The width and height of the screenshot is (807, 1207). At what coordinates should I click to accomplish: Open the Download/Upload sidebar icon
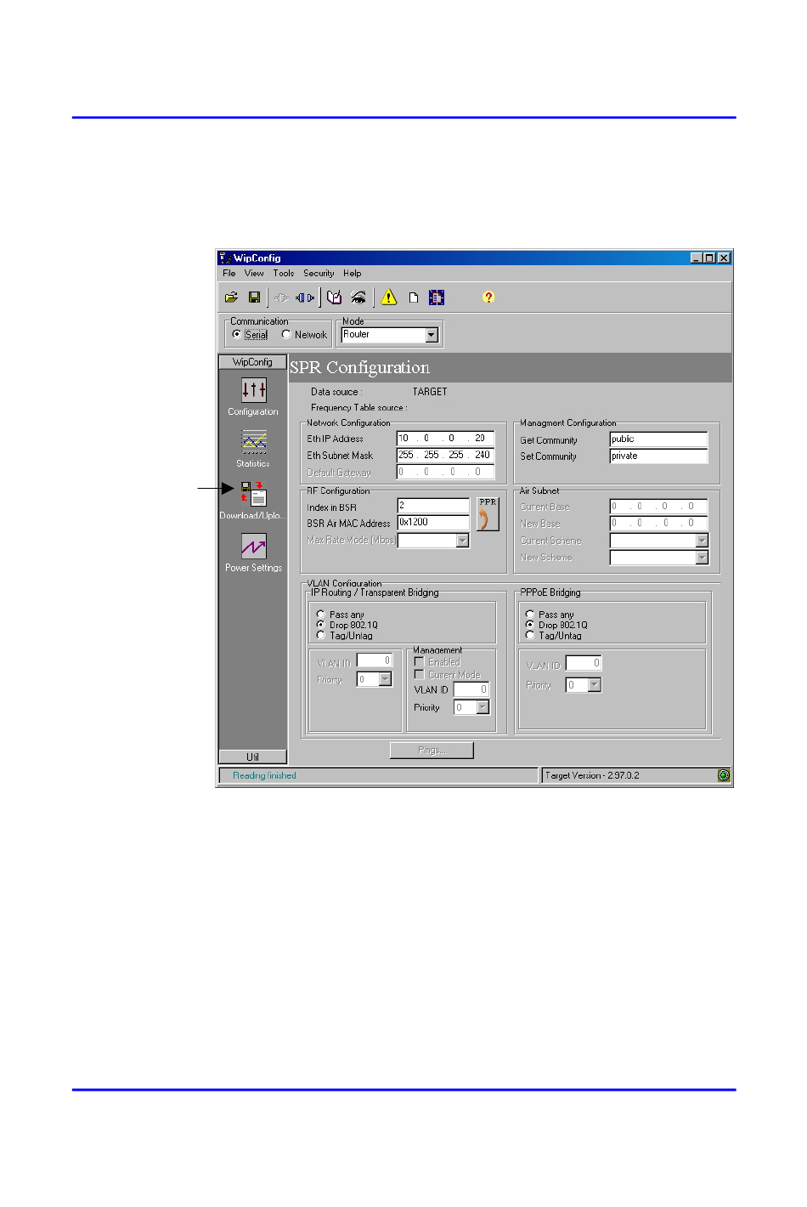(x=253, y=494)
